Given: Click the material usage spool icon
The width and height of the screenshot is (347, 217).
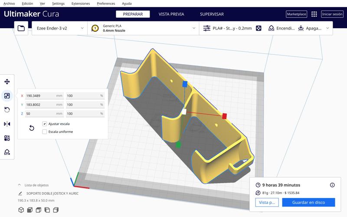Looking at the screenshot, I should click(258, 193).
